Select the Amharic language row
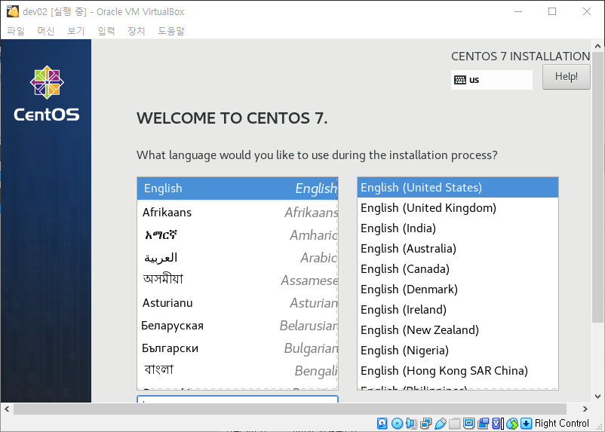This screenshot has height=432, width=605. click(x=238, y=235)
